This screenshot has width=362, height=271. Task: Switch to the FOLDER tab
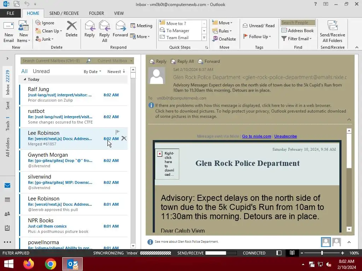[97, 13]
